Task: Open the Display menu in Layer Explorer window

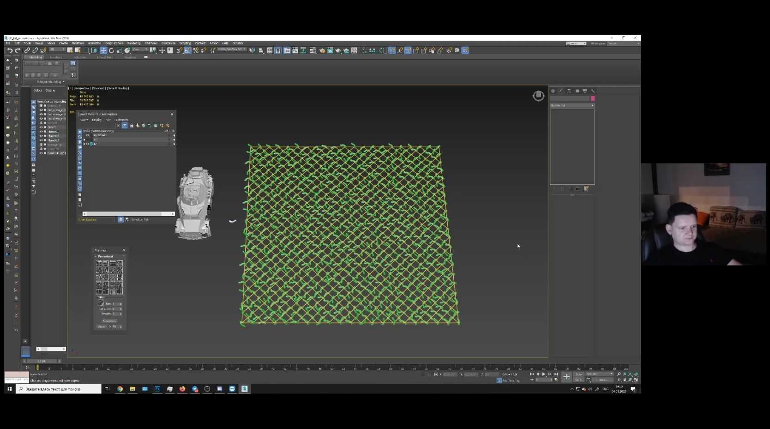Action: [x=97, y=120]
